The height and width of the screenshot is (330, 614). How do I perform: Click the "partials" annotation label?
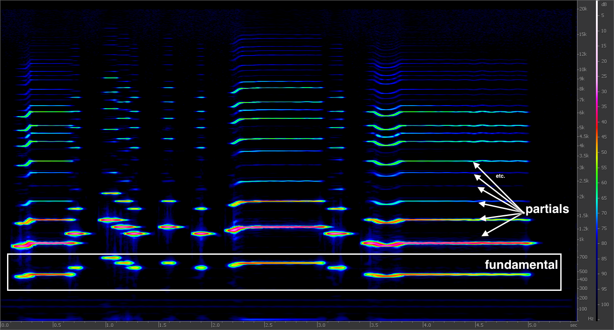tap(547, 209)
